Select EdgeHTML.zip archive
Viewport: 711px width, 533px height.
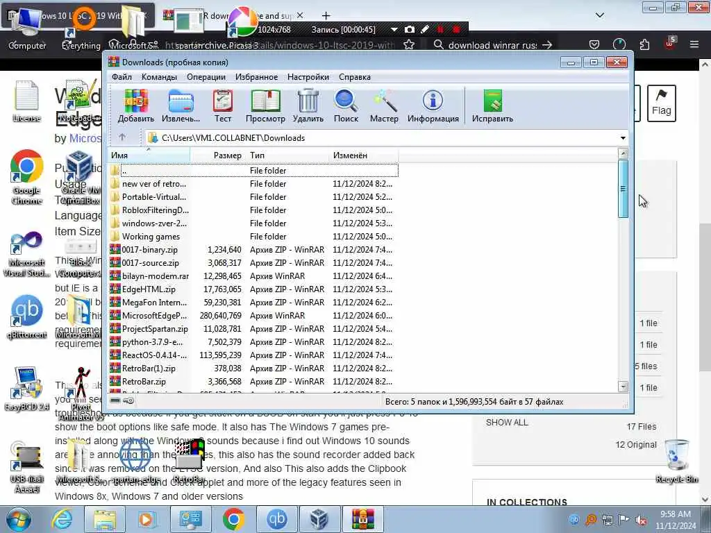click(x=253, y=289)
